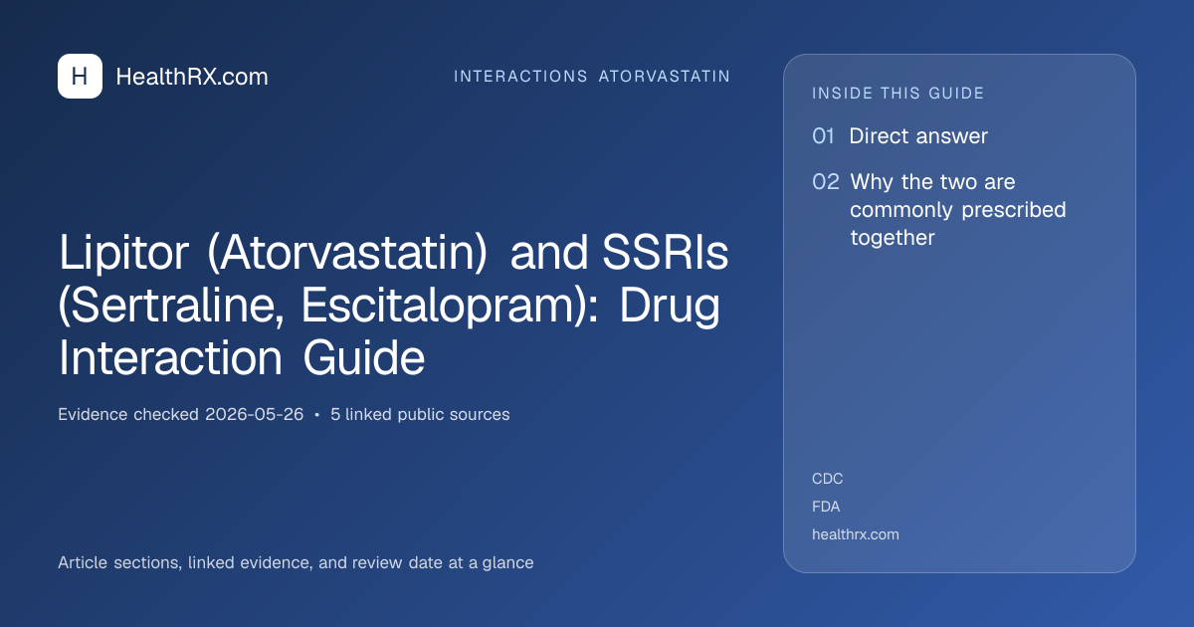Click the CDC source entry
This screenshot has width=1194, height=627.
pos(828,479)
